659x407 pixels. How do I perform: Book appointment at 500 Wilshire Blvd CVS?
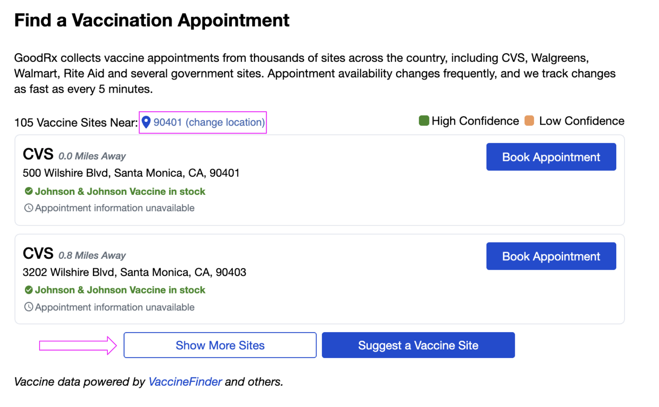[x=551, y=157]
